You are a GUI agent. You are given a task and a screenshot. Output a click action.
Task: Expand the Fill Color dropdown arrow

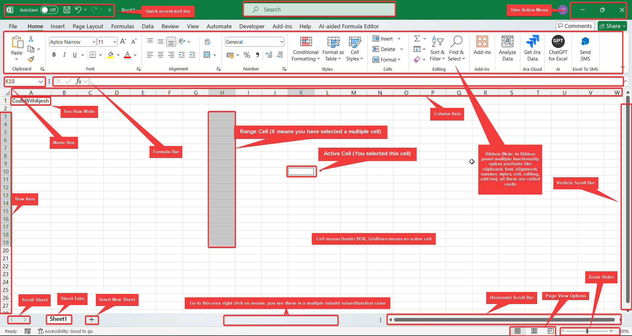coord(118,55)
